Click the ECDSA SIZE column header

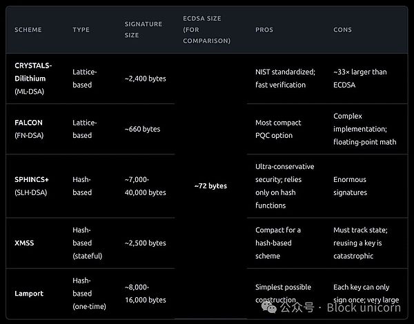206,30
